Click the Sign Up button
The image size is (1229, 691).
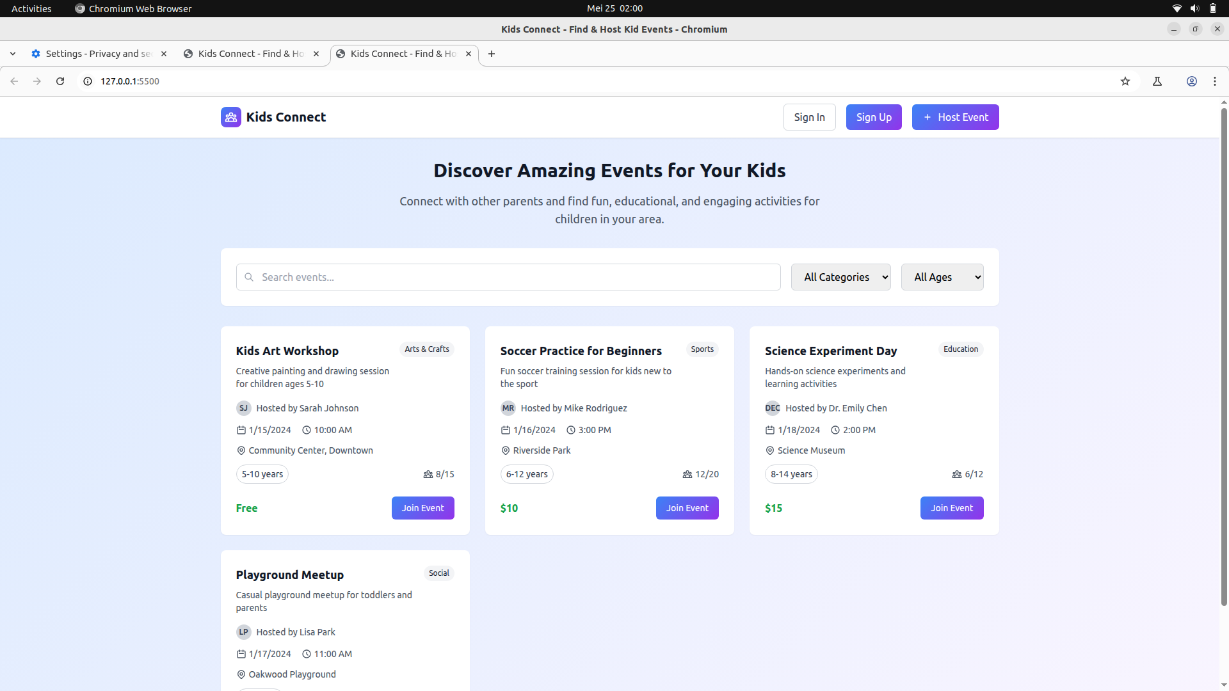tap(873, 117)
